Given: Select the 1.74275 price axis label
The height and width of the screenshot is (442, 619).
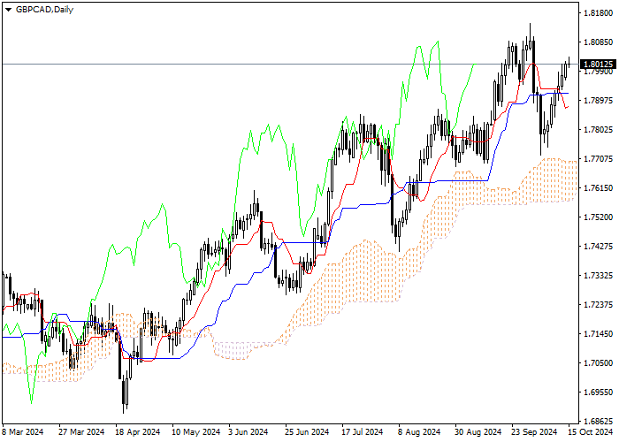Looking at the screenshot, I should 599,247.
